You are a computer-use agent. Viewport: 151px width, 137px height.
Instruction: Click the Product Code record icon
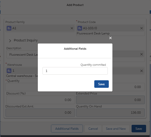(80, 28)
